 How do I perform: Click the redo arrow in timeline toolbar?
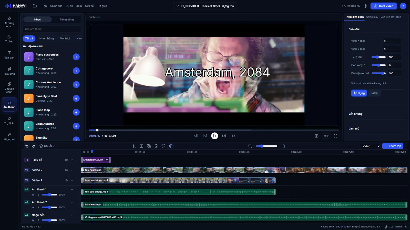click(34, 146)
